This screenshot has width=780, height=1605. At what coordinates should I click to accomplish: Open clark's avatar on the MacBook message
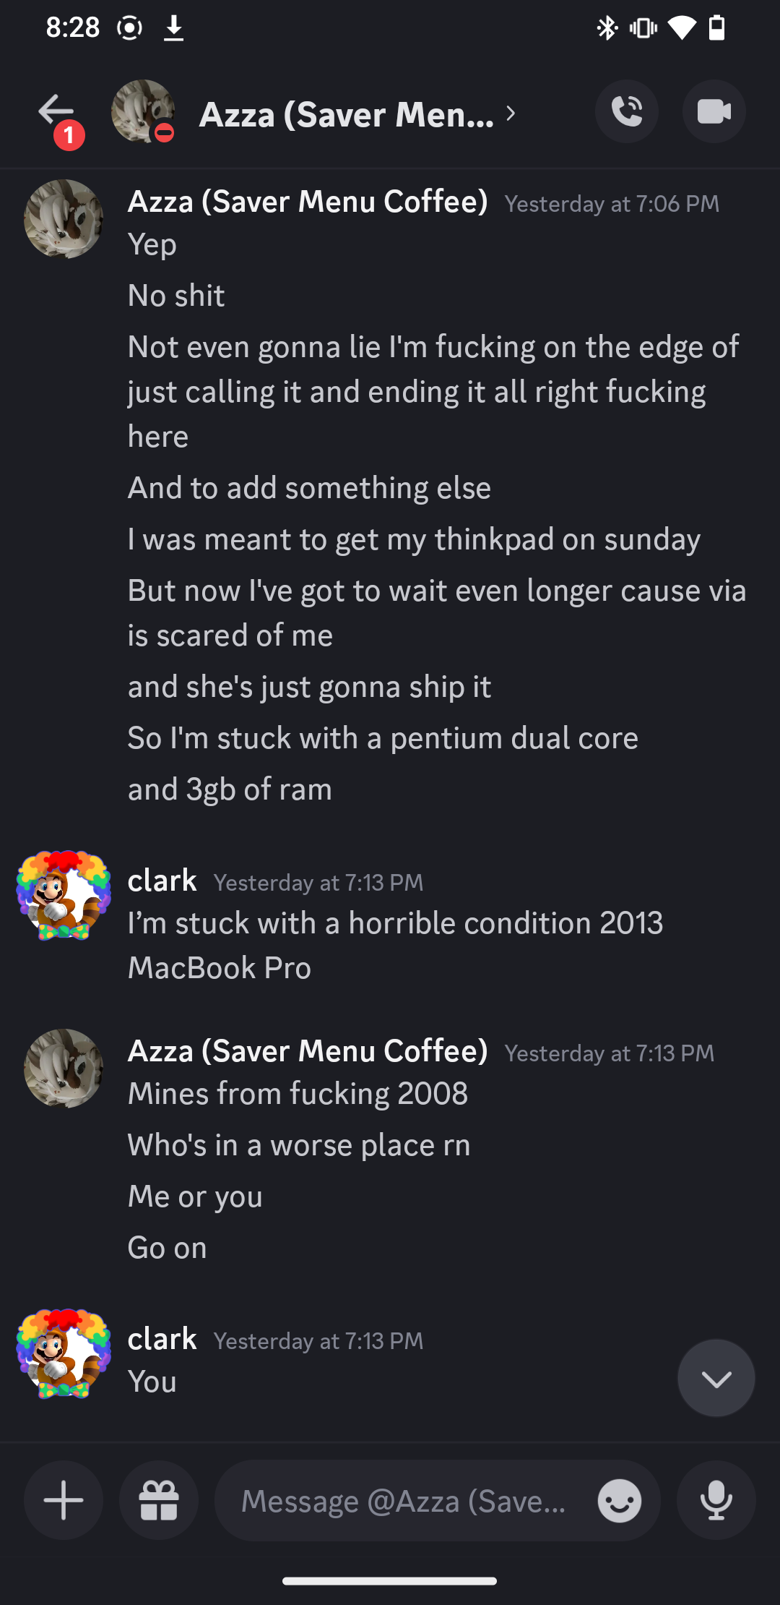[x=64, y=895]
